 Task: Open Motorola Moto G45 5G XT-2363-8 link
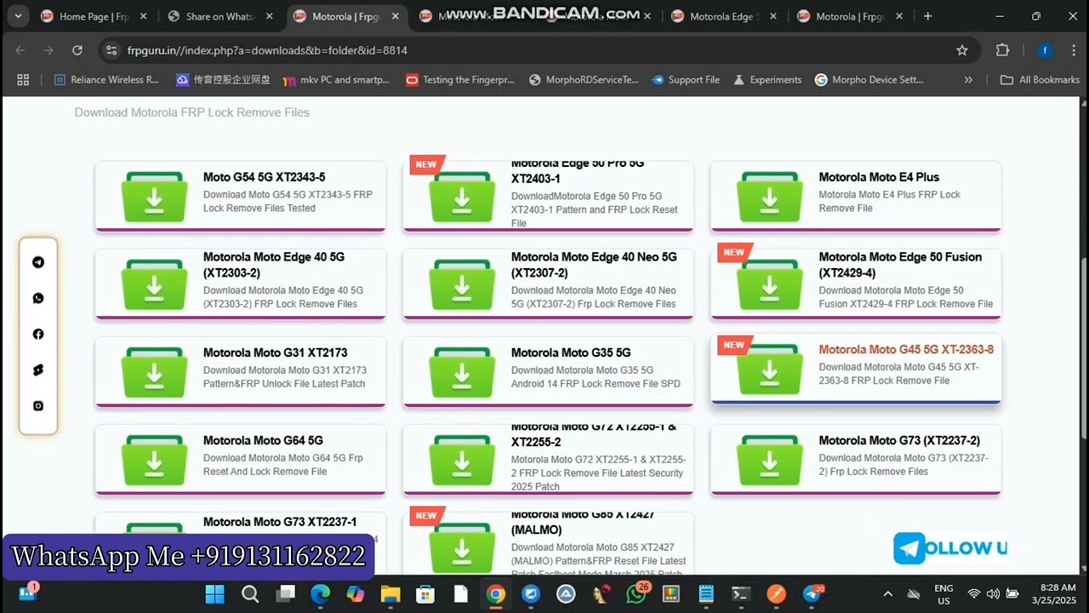(x=906, y=349)
